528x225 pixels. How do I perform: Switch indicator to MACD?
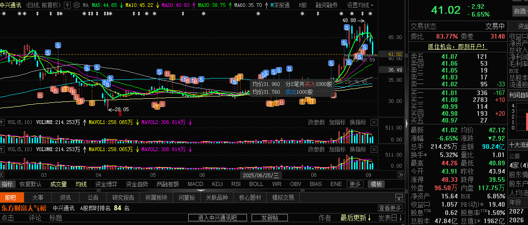(x=195, y=184)
